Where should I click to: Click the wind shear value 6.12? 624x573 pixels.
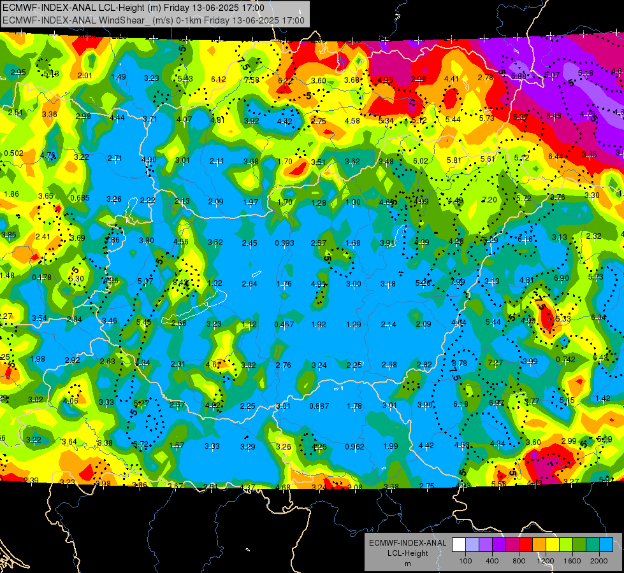(x=219, y=80)
